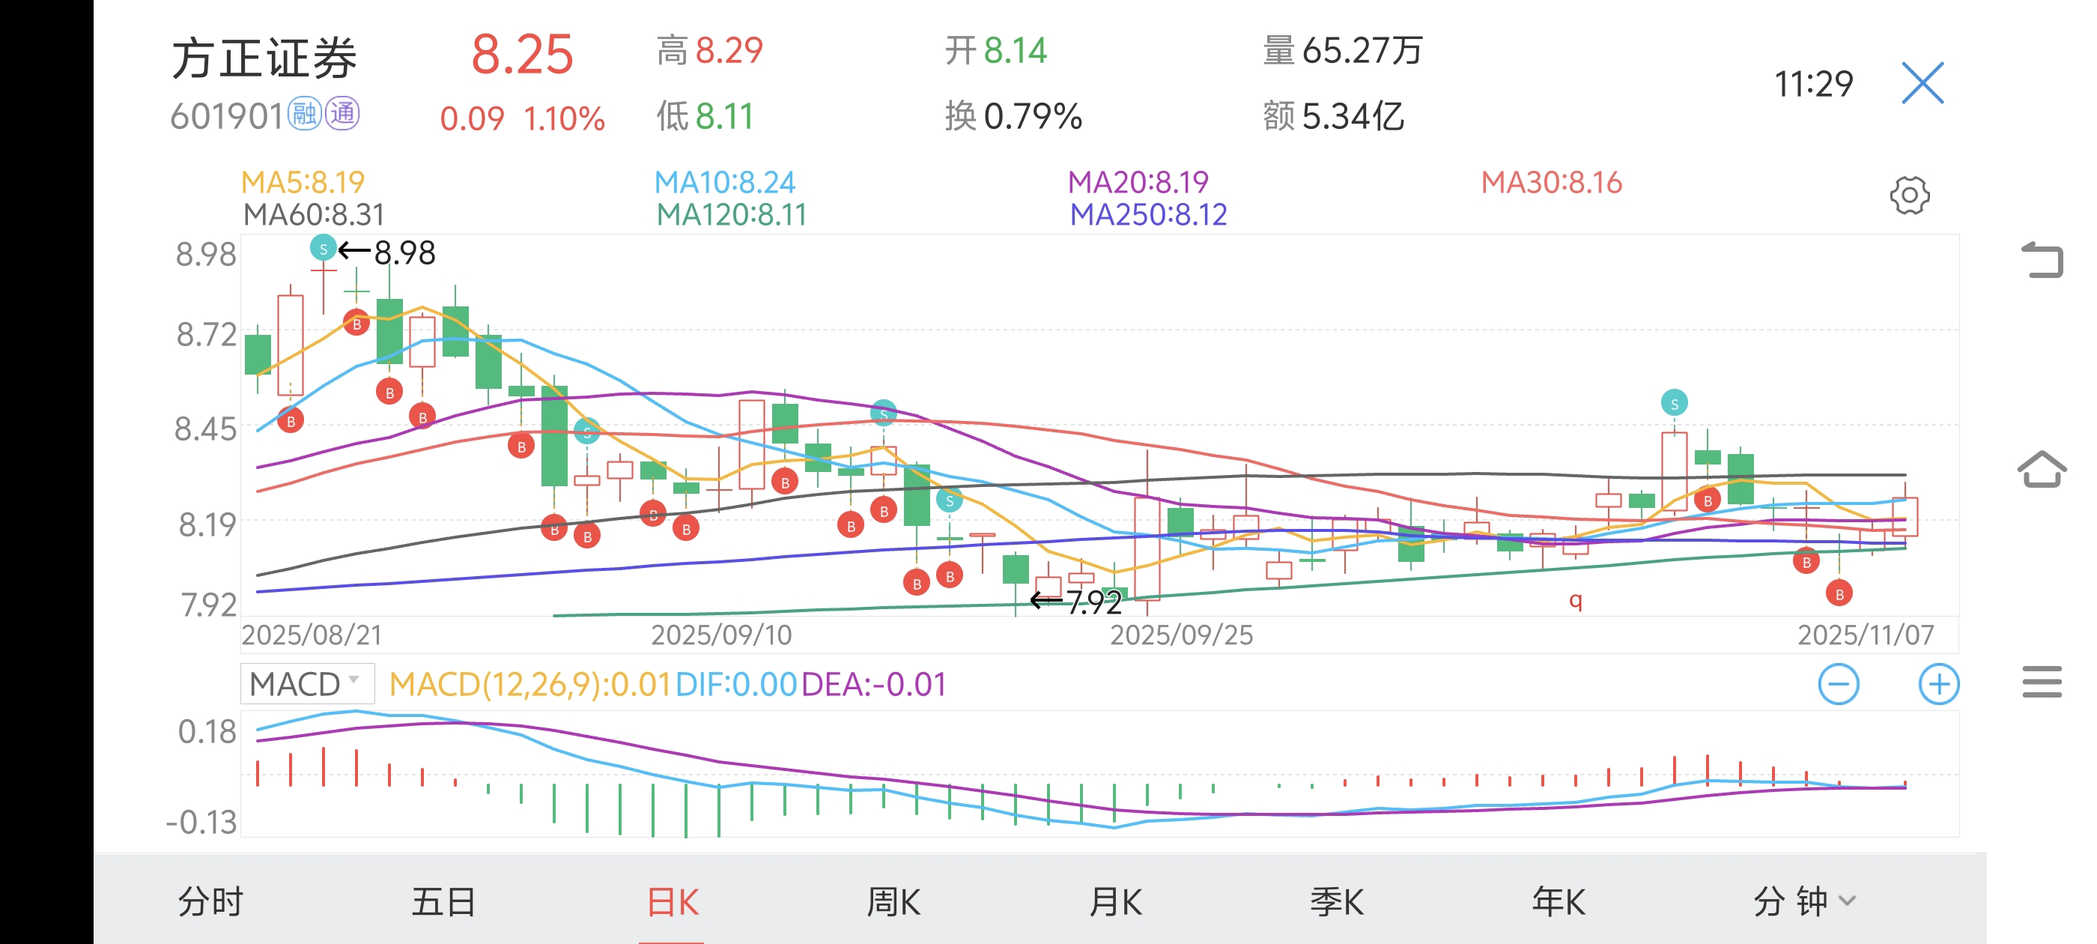The width and height of the screenshot is (2097, 944).
Task: Tap the 方正证券 stock name
Action: coord(264,58)
